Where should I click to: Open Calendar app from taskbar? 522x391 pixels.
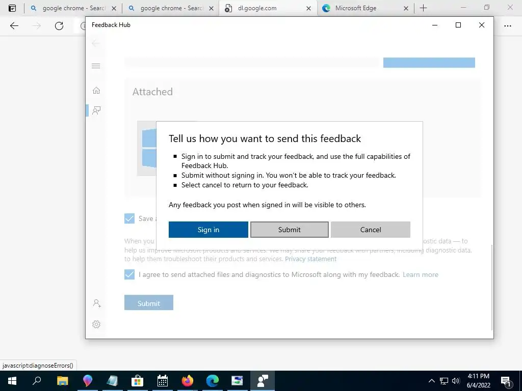163,381
